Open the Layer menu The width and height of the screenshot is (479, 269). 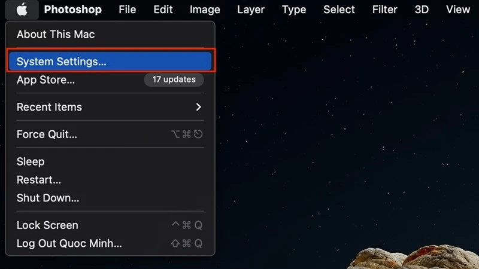point(251,10)
